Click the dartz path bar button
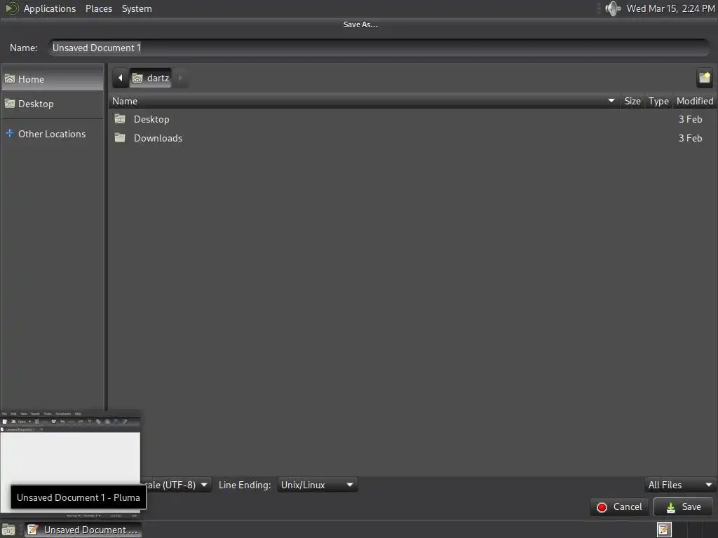The image size is (718, 538). 151,78
